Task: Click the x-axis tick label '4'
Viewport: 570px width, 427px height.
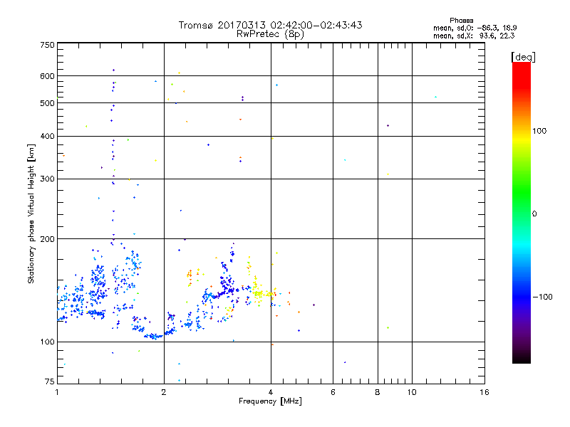Action: [x=271, y=392]
